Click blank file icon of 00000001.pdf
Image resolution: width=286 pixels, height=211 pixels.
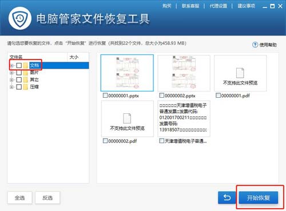[x=240, y=73]
